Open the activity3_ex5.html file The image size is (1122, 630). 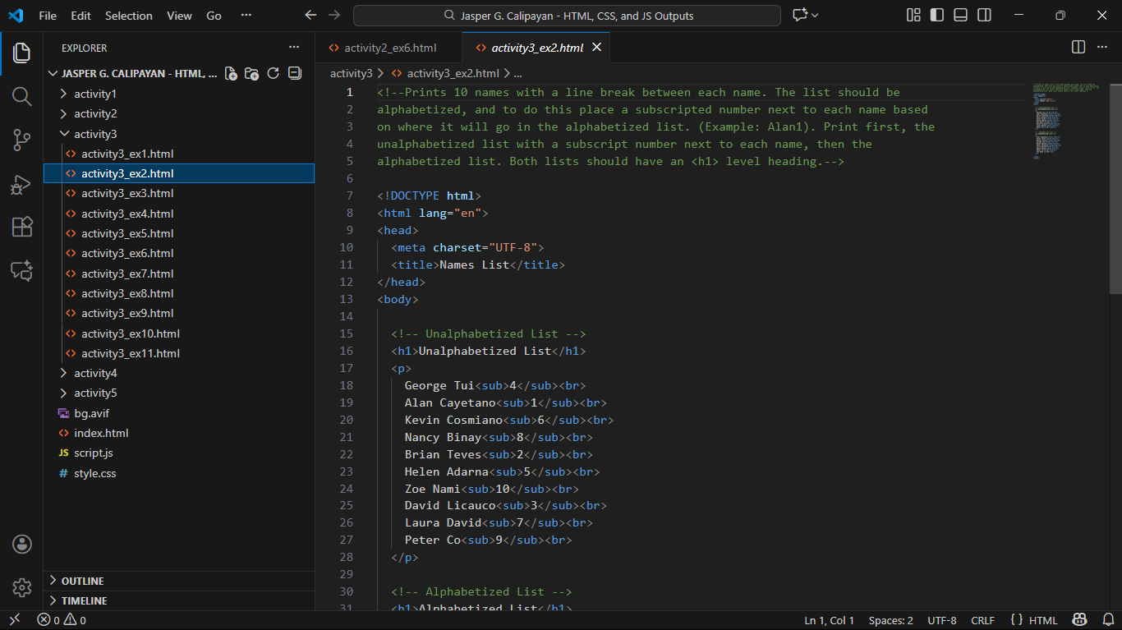pos(127,233)
